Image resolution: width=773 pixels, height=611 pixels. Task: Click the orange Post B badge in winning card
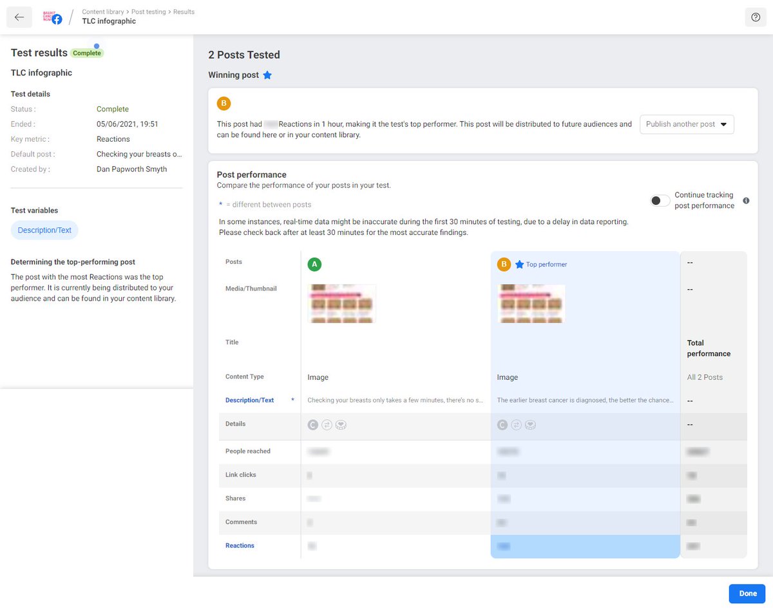tap(224, 103)
